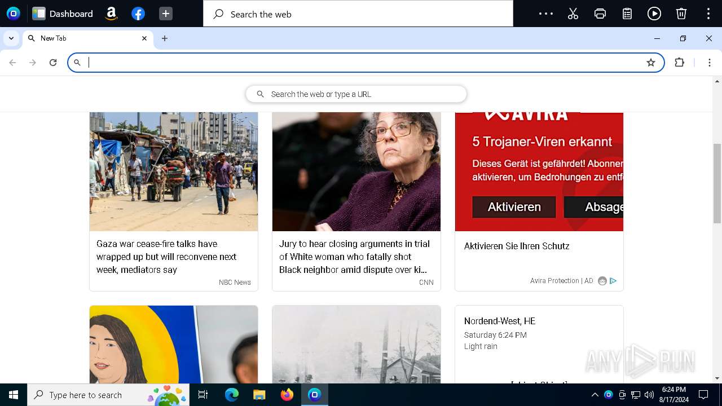The height and width of the screenshot is (406, 722).
Task: Click the 'CNN' source label
Action: tap(426, 283)
